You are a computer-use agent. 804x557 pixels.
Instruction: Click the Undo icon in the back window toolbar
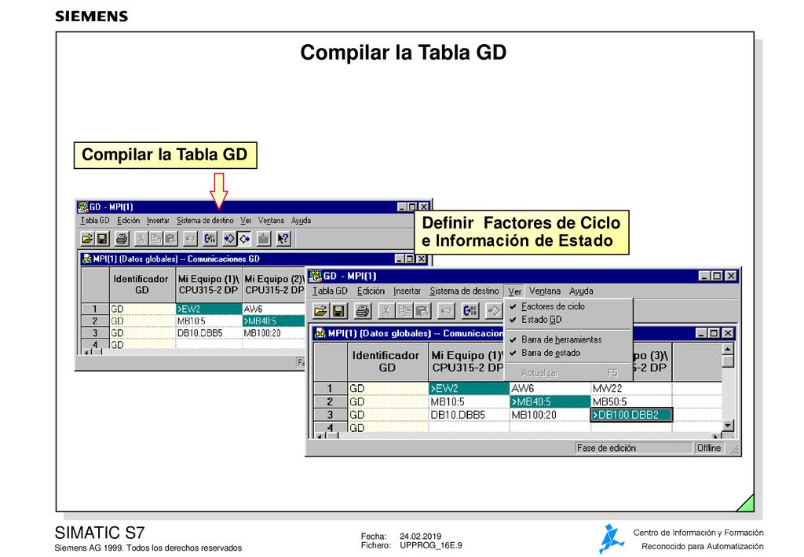pos(190,239)
